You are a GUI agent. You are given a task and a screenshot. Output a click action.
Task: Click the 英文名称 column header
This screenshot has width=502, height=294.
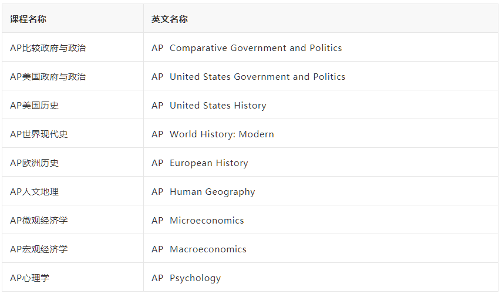pyautogui.click(x=169, y=19)
